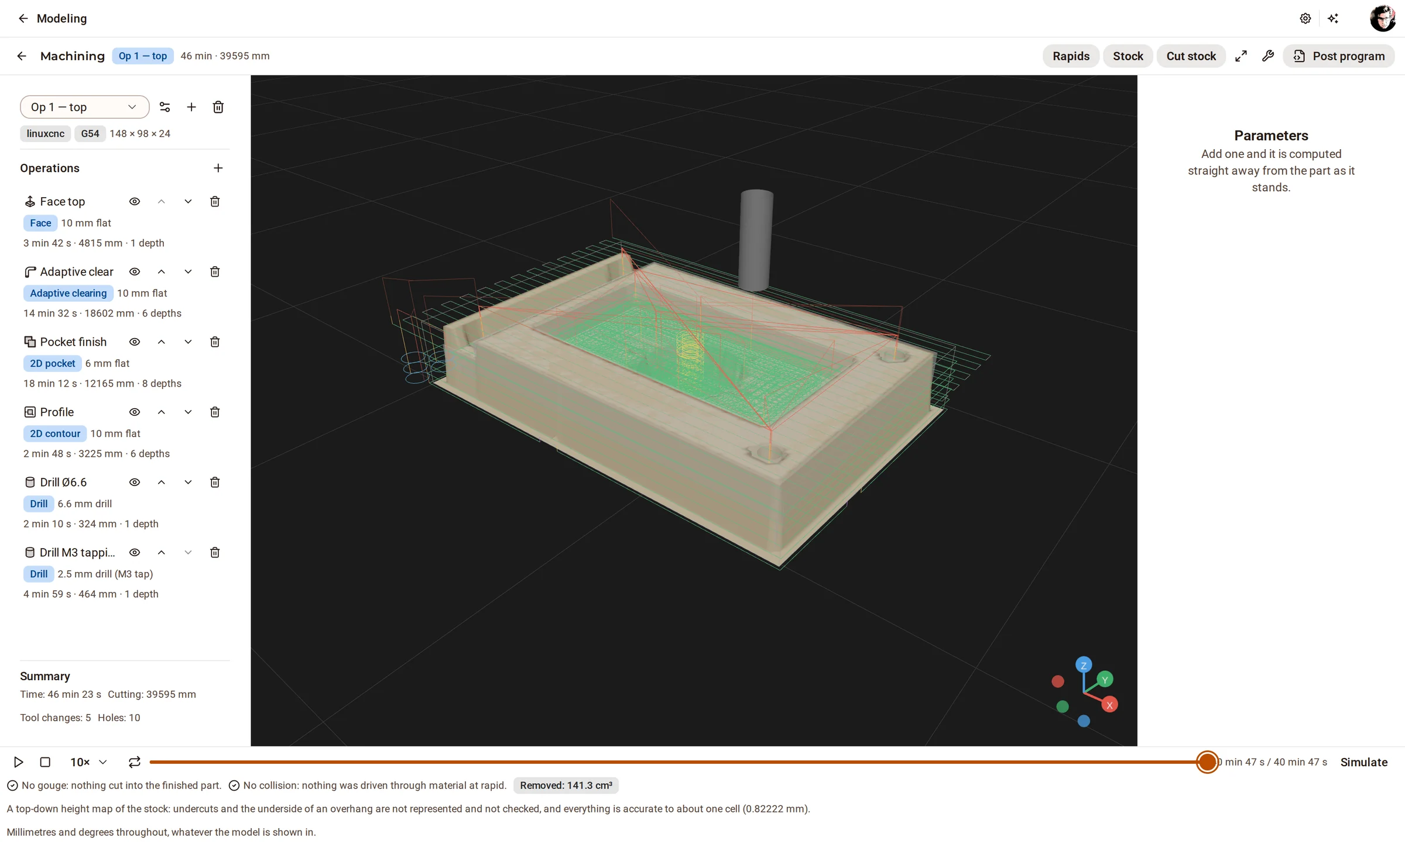Stop the simulation playback
The image size is (1405, 844).
[x=45, y=762]
